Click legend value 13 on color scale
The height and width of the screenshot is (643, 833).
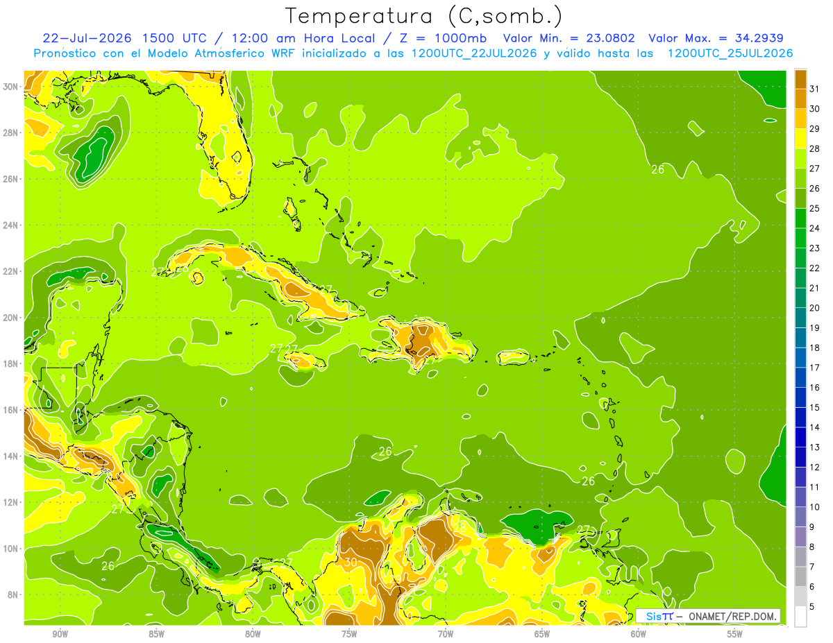click(815, 447)
